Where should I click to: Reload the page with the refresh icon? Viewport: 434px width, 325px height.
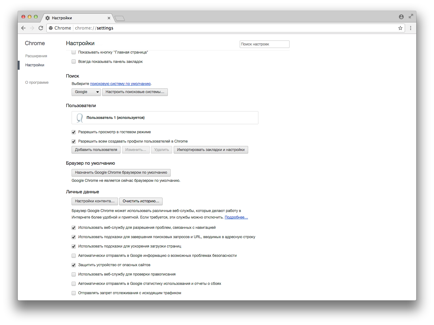point(41,28)
